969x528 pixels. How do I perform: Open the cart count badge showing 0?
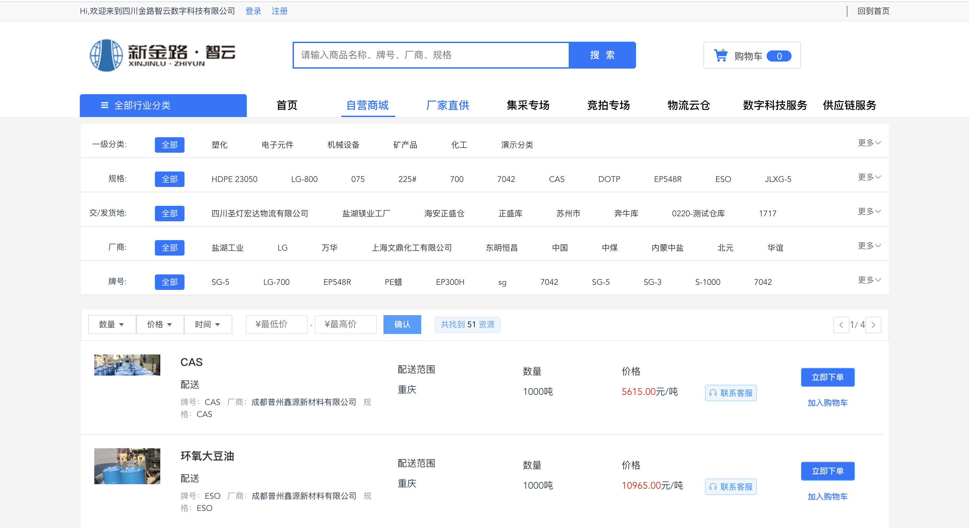[x=779, y=56]
